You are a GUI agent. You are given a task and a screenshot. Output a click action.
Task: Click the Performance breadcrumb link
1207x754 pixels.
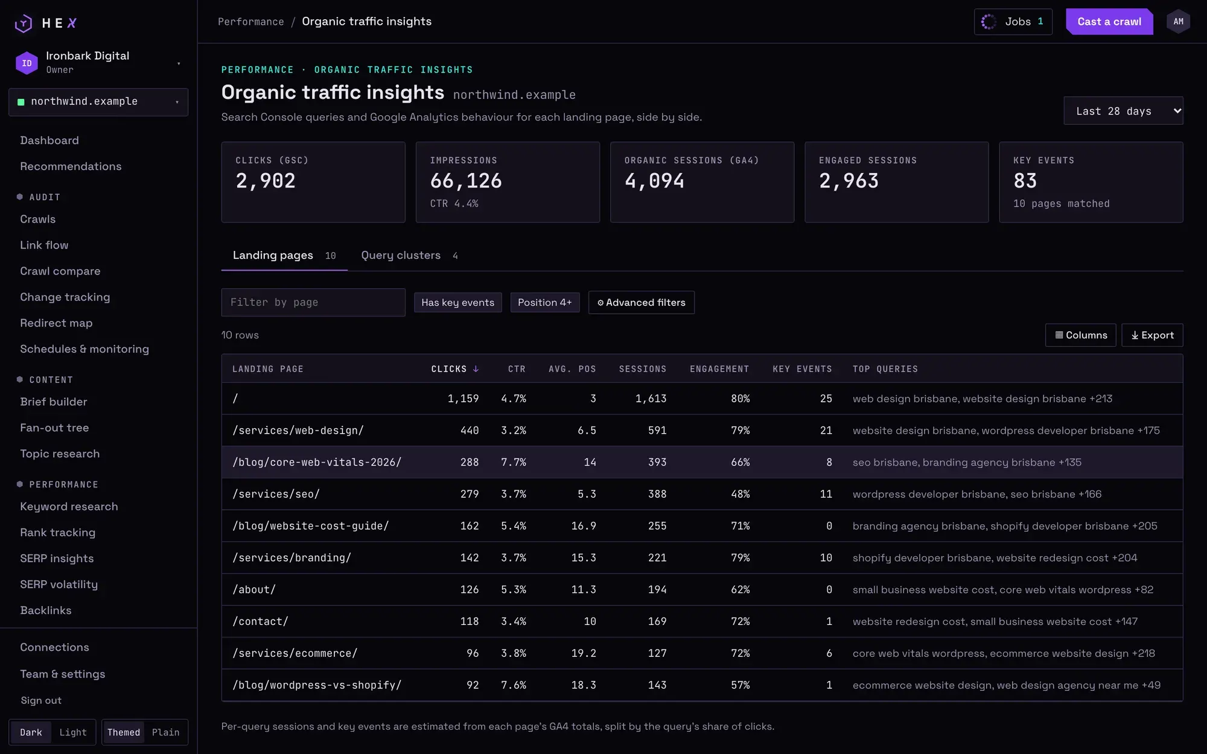(250, 22)
